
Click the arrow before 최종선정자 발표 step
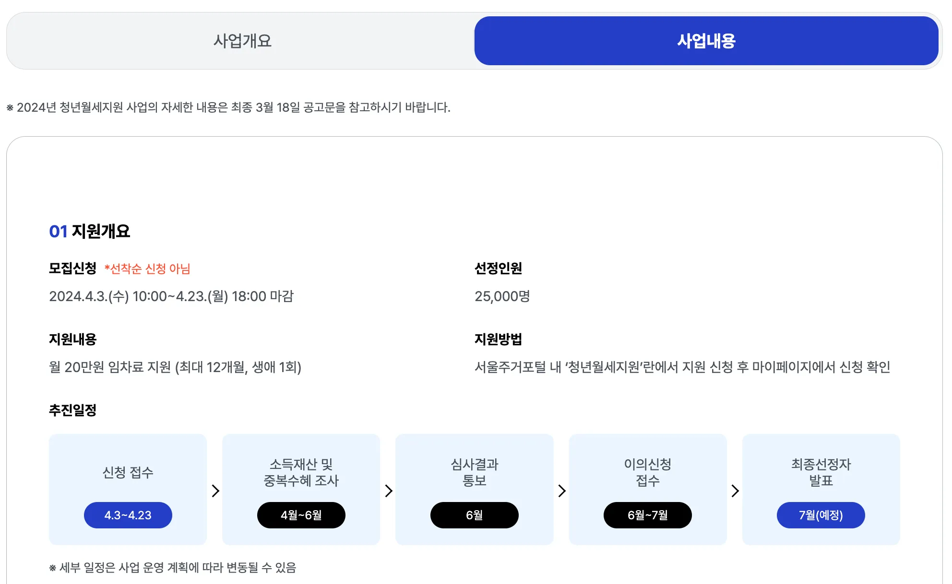pos(735,491)
